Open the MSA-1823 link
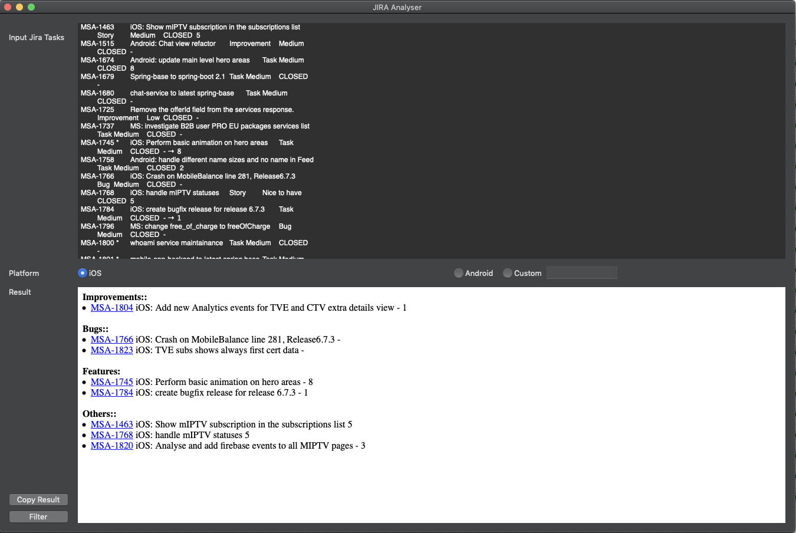This screenshot has height=533, width=796. click(112, 350)
